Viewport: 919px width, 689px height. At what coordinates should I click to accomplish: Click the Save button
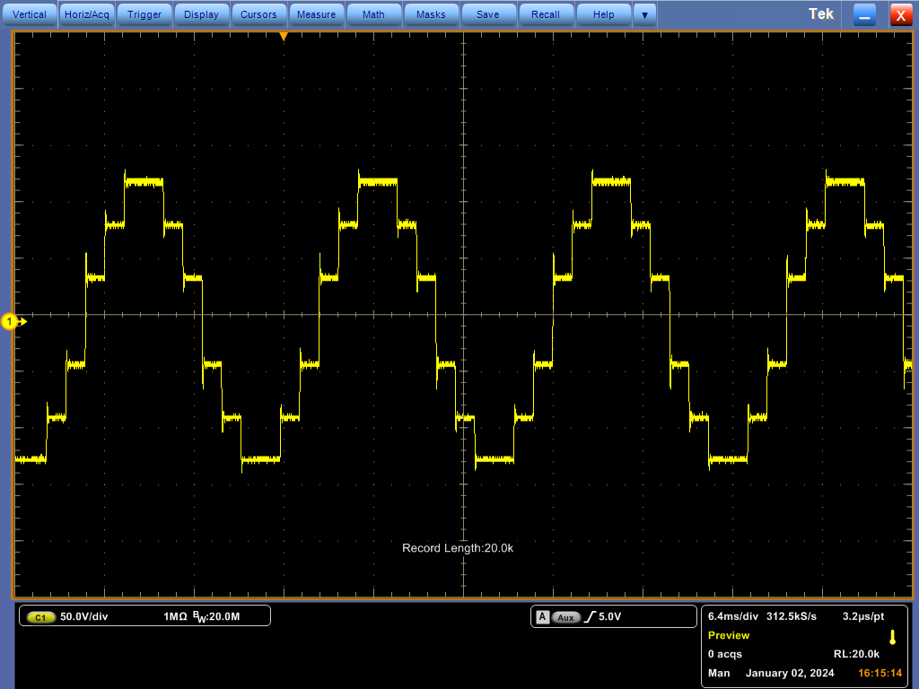(x=488, y=13)
